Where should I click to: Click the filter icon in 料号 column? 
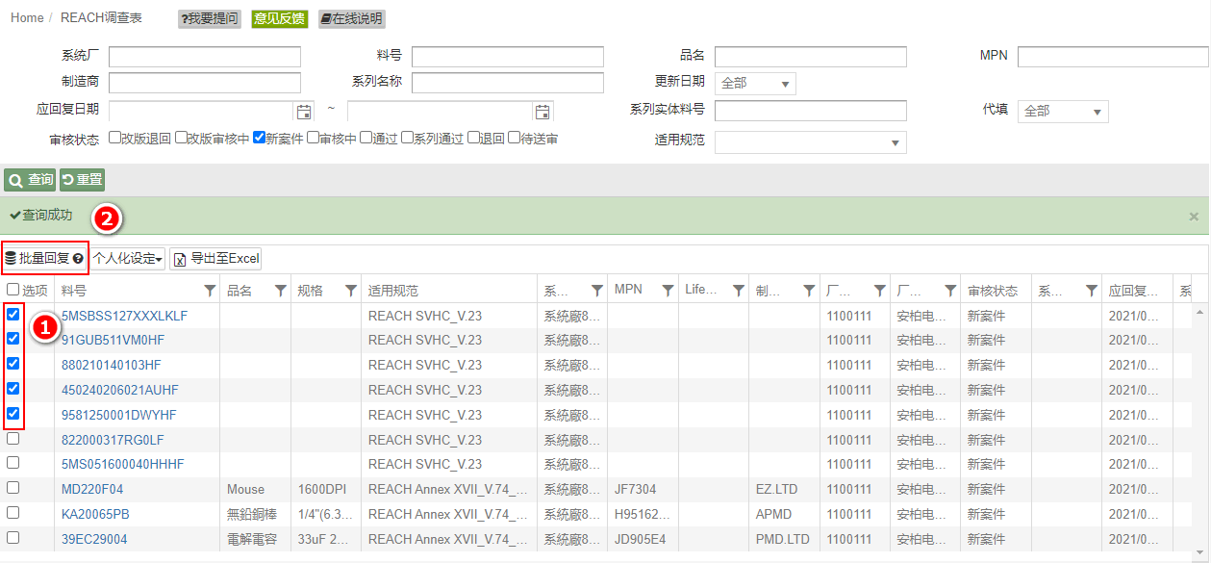[210, 290]
